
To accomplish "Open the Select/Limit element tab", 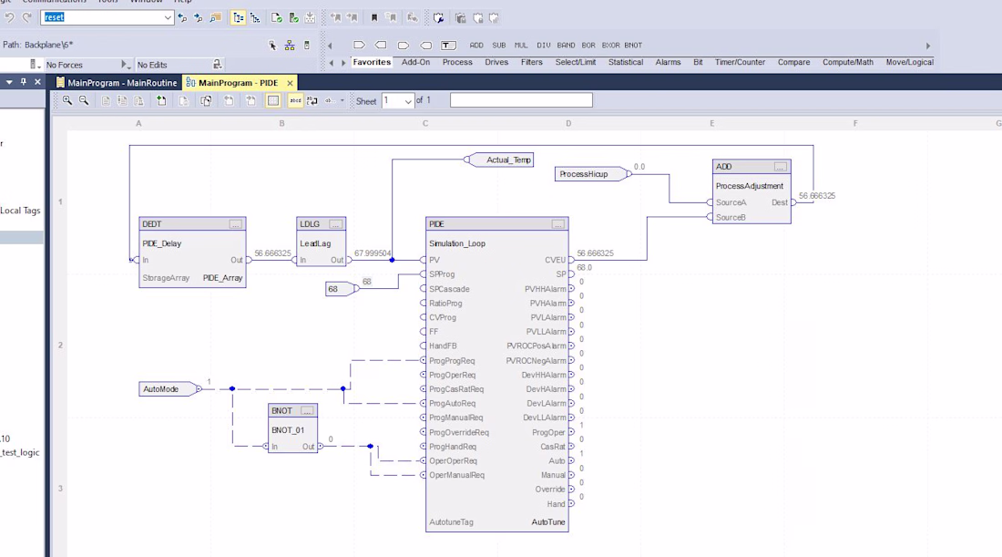I will click(x=576, y=62).
